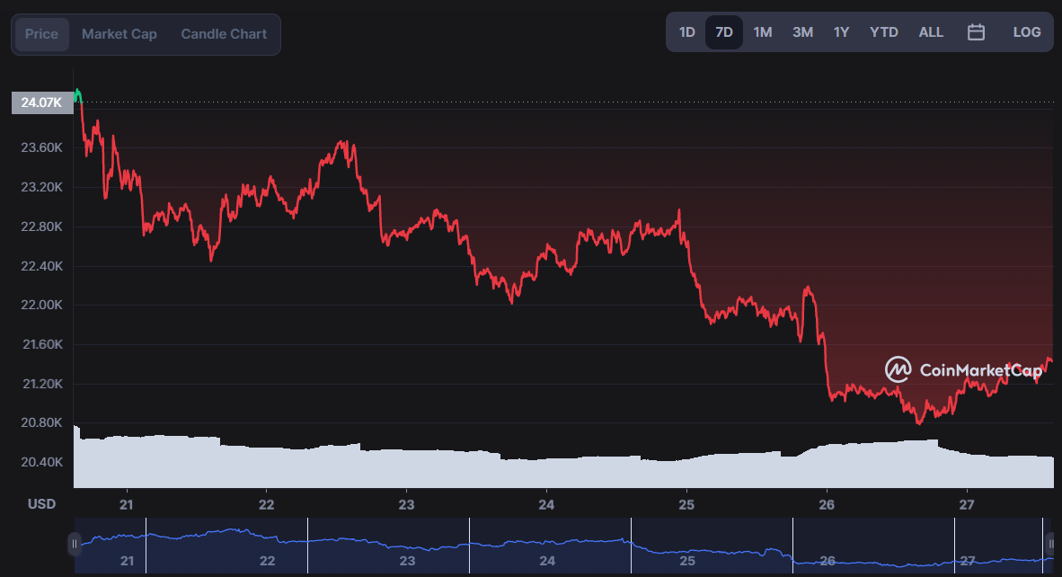Viewport: 1062px width, 577px height.
Task: Click date 22 in the mini navigator chart
Action: tap(268, 561)
